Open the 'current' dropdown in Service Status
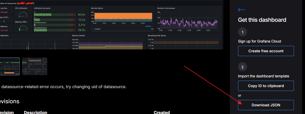This screenshot has width=305, height=114. point(149,26)
